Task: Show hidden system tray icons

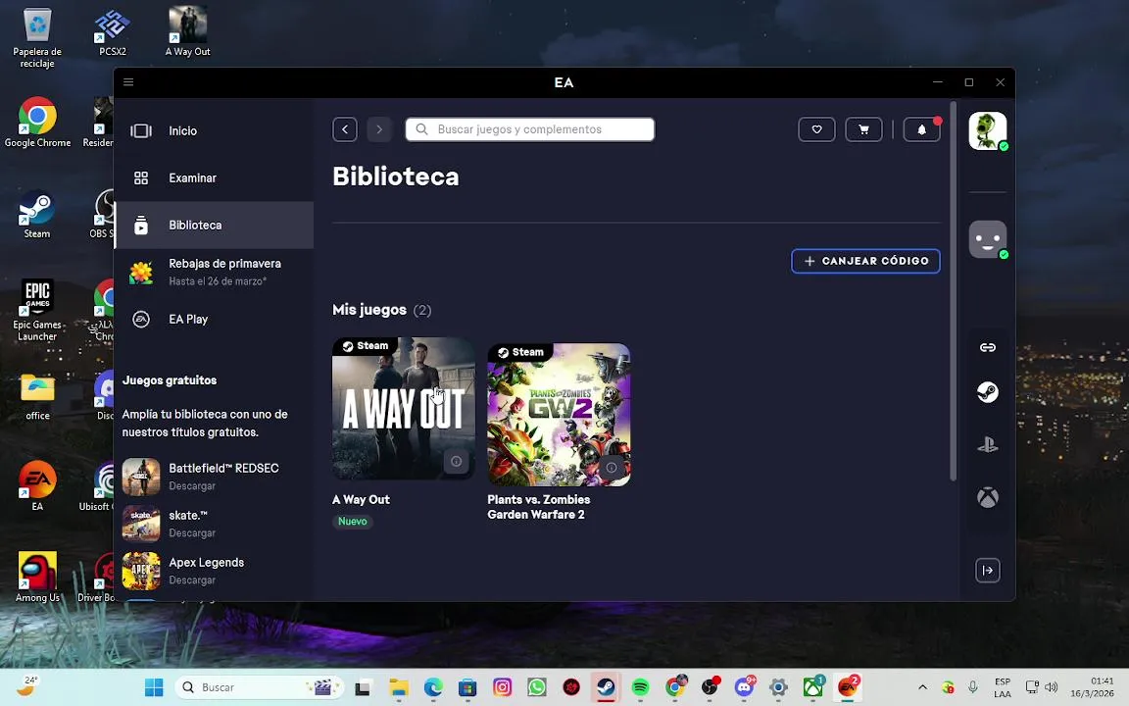Action: point(922,687)
